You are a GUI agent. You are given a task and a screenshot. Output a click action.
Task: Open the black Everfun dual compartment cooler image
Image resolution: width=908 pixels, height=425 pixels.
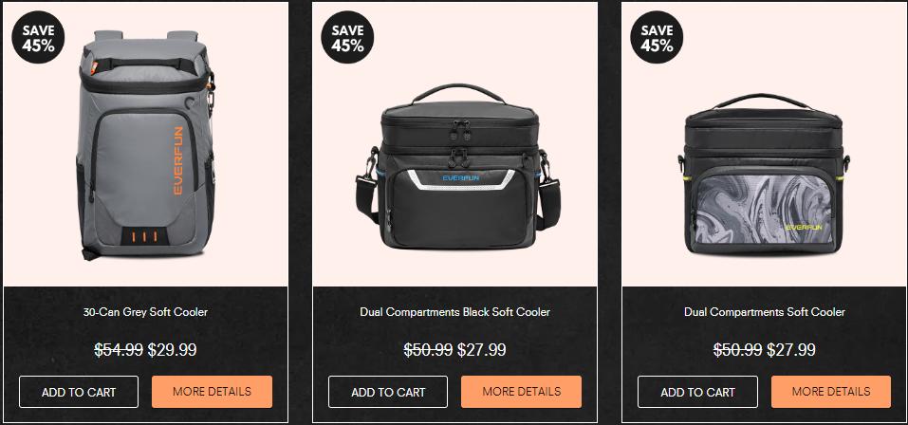(457, 167)
